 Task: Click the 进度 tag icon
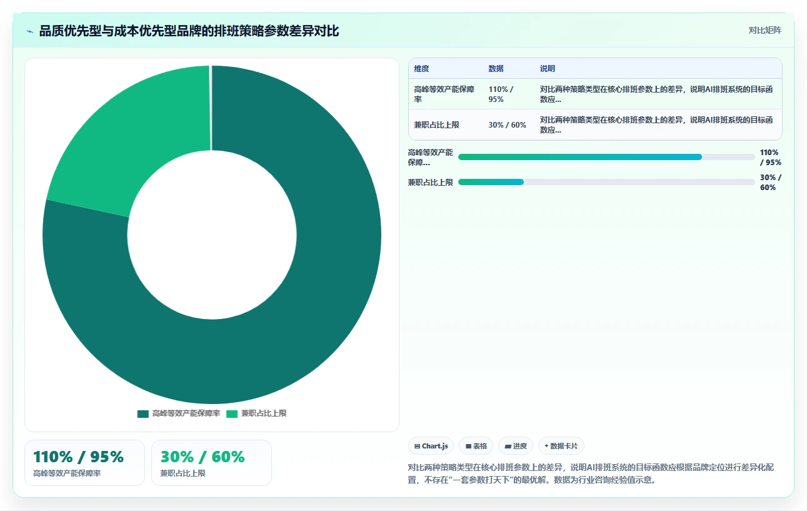coord(508,447)
